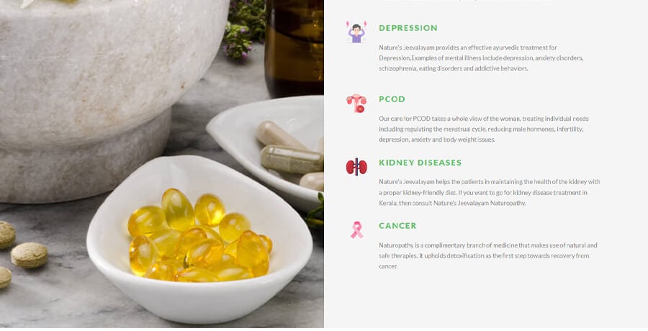648x331 pixels.
Task: Open the DEPRESSION heading
Action: pyautogui.click(x=408, y=28)
